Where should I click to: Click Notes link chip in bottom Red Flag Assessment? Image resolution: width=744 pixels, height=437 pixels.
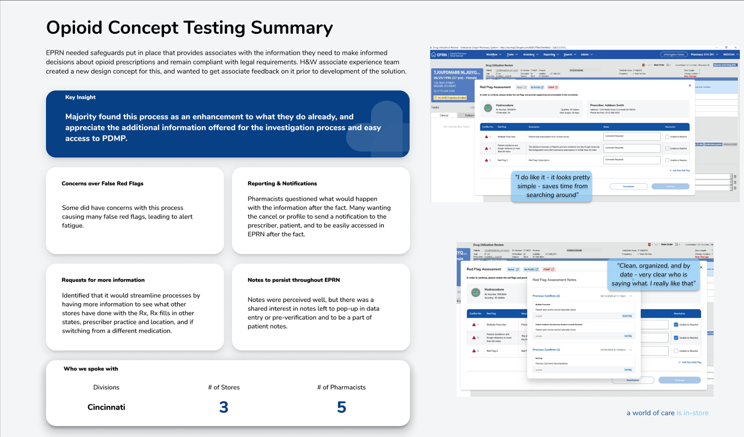click(x=513, y=270)
